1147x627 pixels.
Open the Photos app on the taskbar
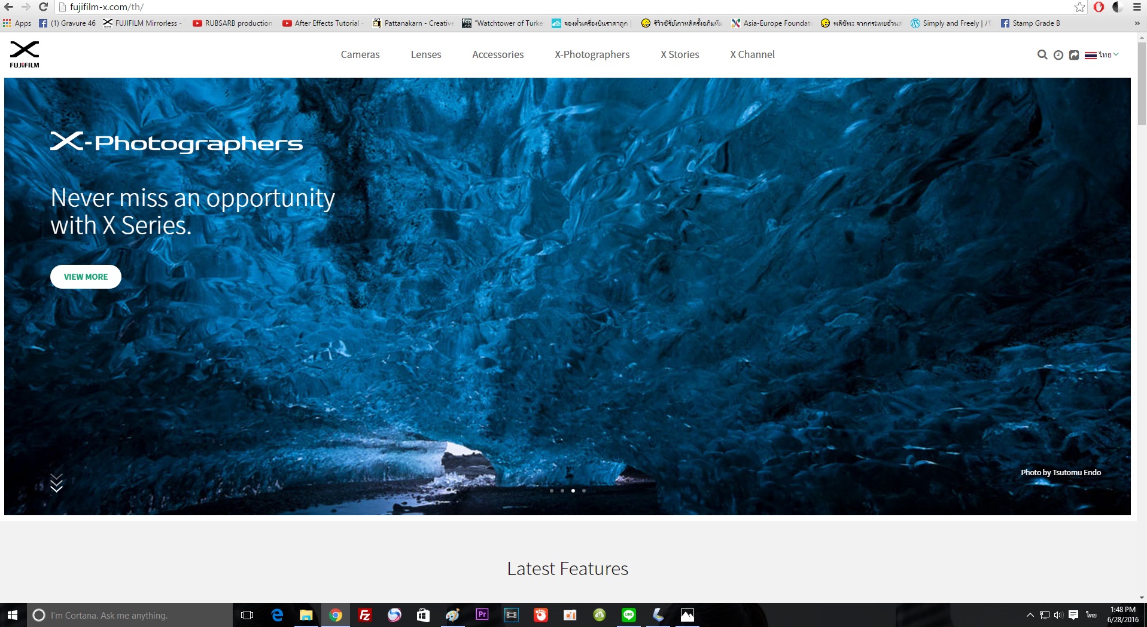click(x=687, y=615)
